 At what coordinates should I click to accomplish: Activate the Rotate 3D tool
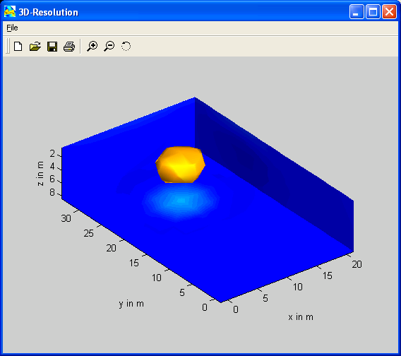pos(126,47)
